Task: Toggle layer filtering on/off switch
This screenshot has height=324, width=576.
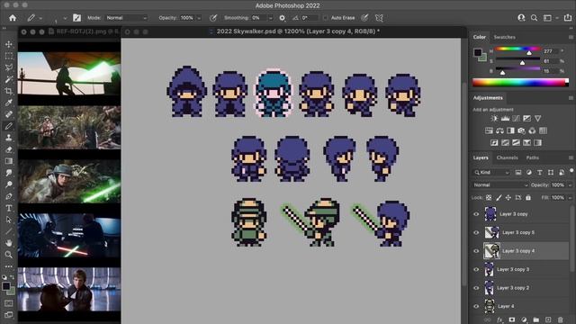Action: click(571, 171)
